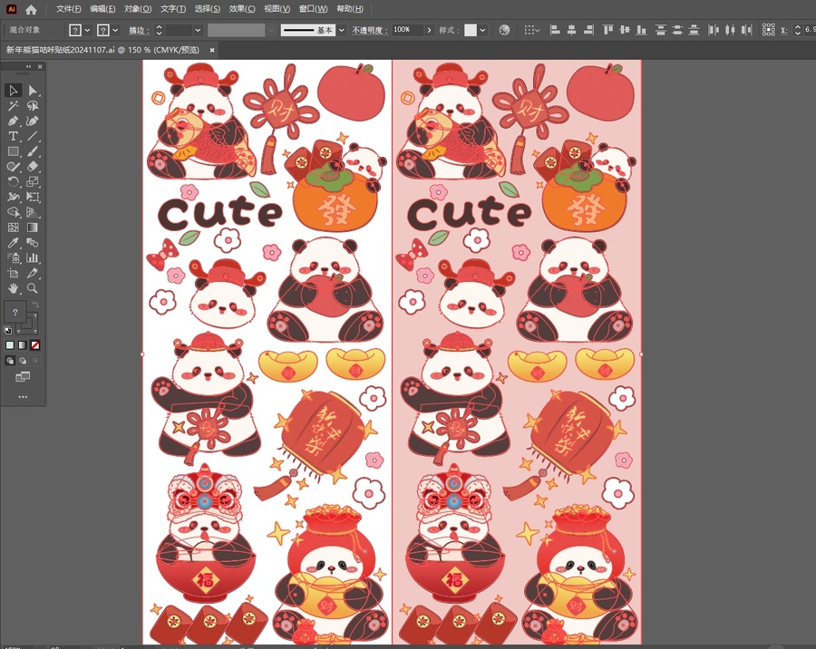Toggle vertical align top
This screenshot has height=649, width=816.
point(607,30)
